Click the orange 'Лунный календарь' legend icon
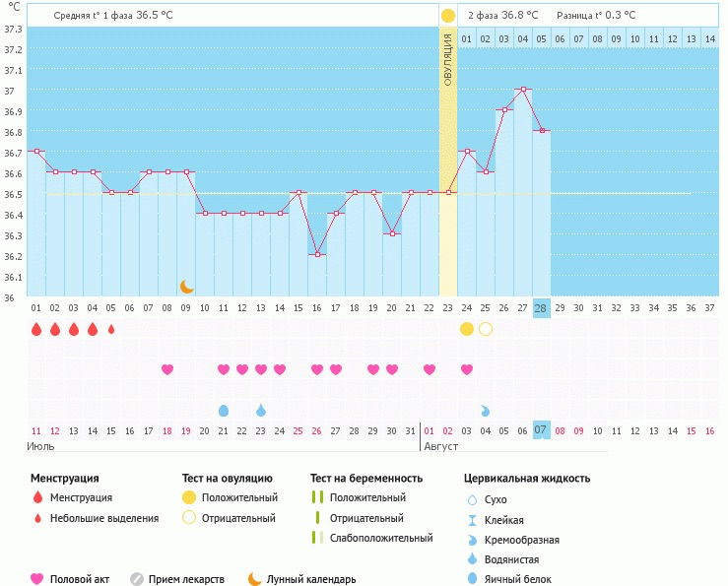Viewport: 728px width, 586px height. point(254,579)
